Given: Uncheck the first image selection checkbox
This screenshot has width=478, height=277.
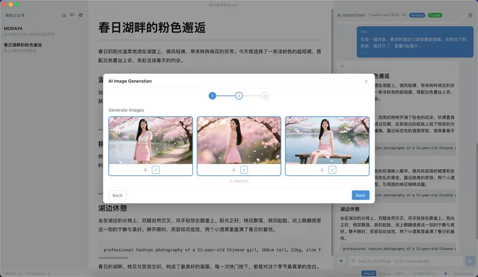Looking at the screenshot, I should [155, 170].
